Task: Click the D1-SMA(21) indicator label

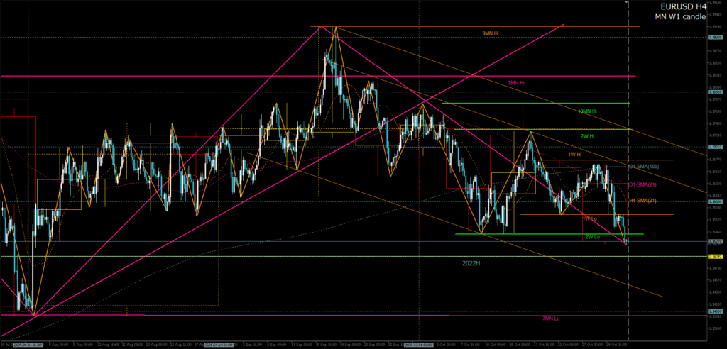Action: [643, 184]
